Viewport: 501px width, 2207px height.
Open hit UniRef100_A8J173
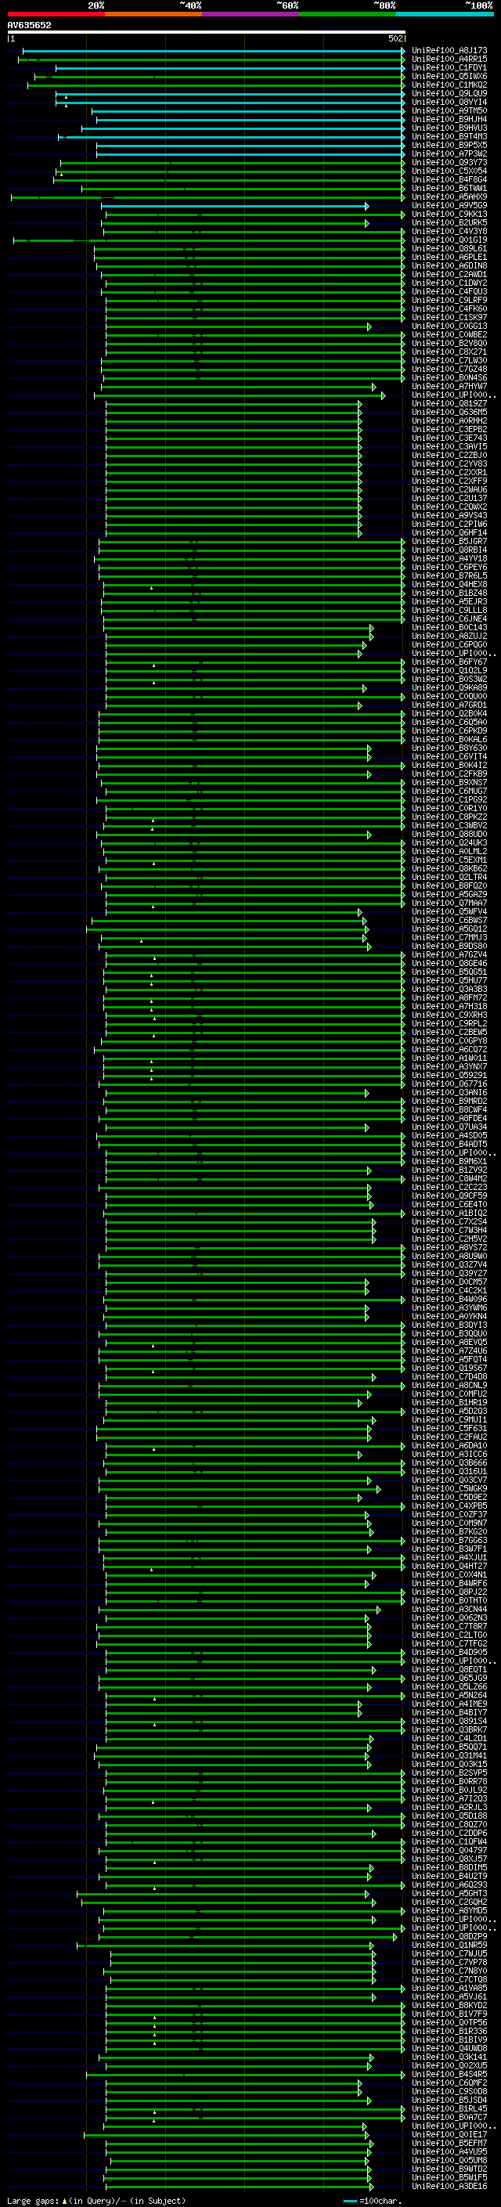click(x=449, y=51)
